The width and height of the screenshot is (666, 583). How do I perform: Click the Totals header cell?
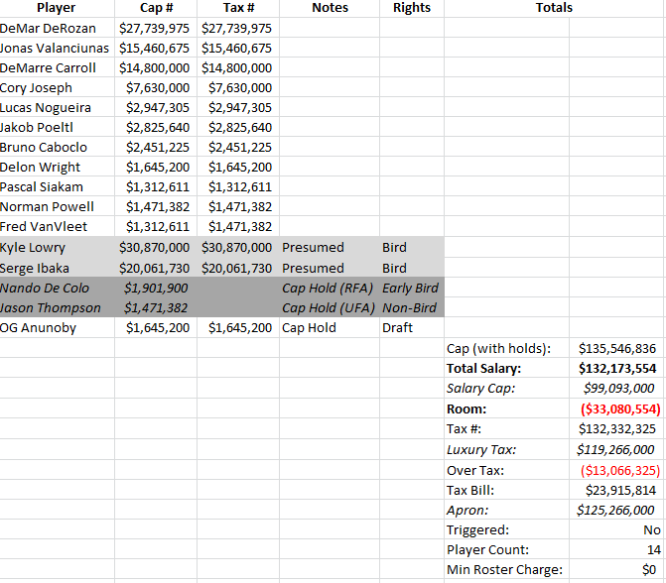click(x=553, y=8)
